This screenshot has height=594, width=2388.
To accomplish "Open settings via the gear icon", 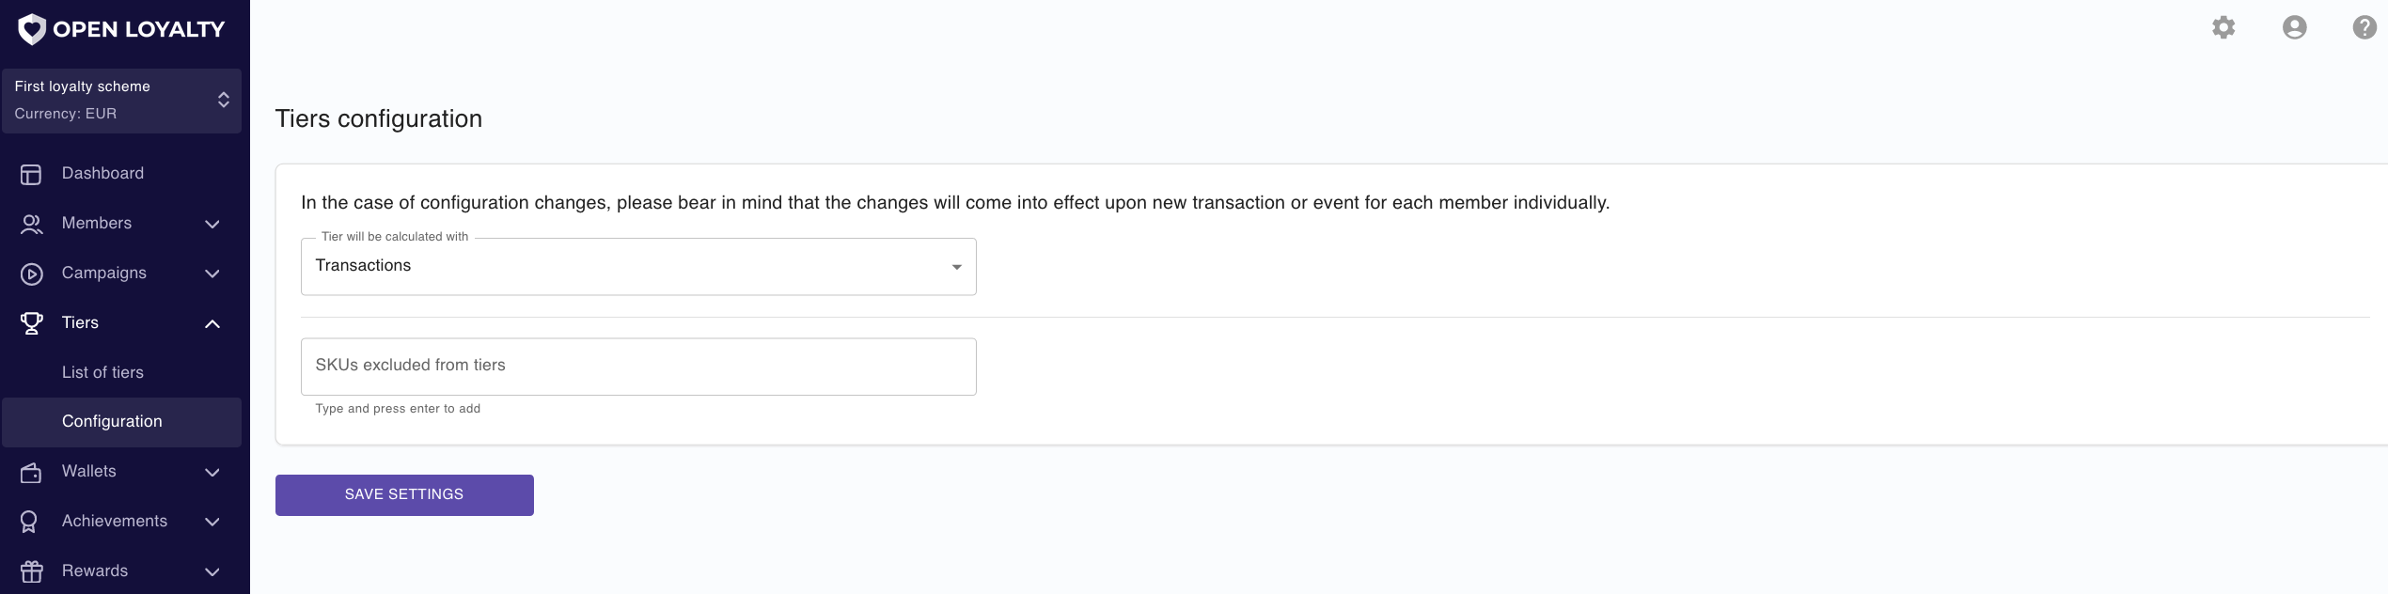I will (x=2223, y=27).
